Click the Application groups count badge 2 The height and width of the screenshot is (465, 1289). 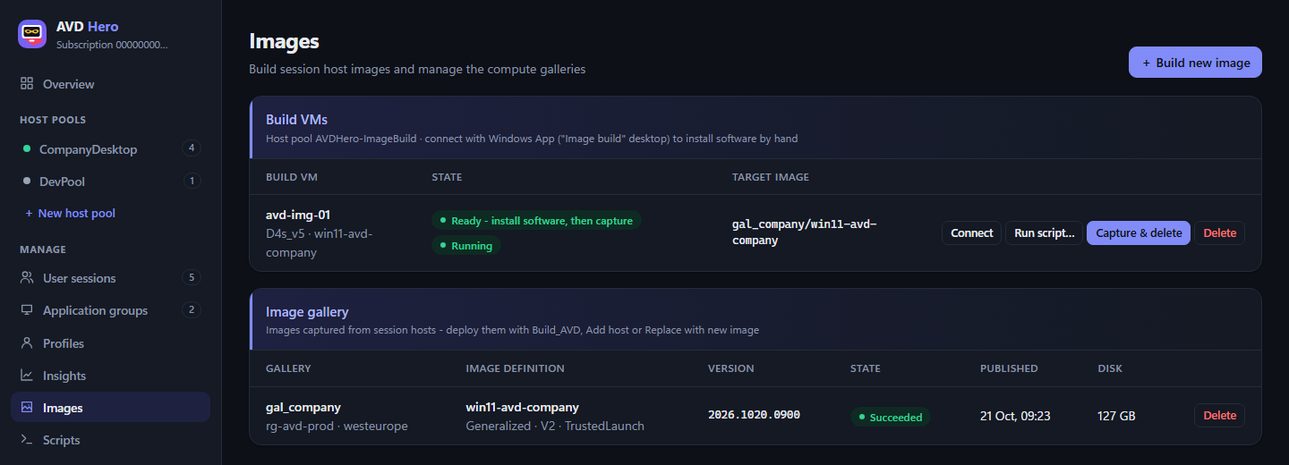click(x=191, y=309)
